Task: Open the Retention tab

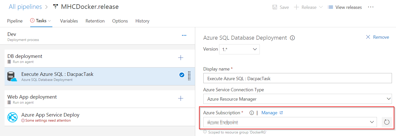Action: point(95,21)
